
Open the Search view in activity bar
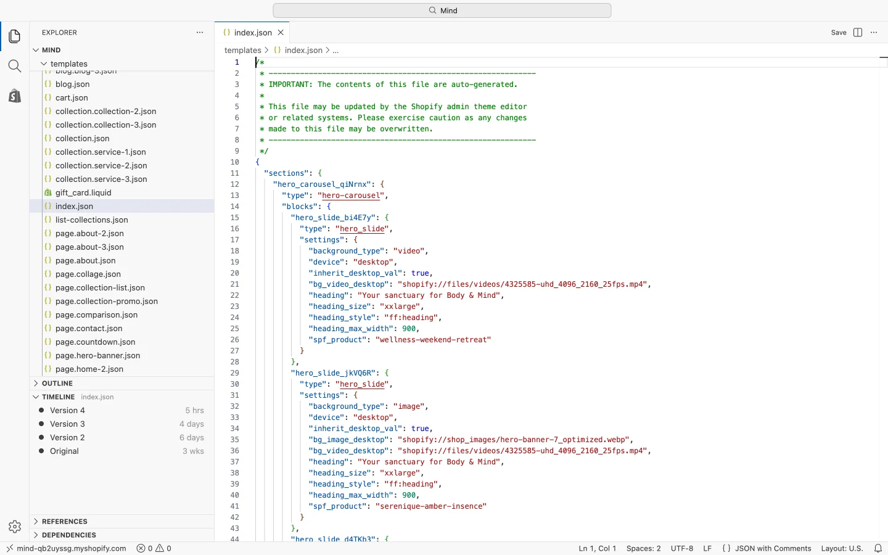tap(15, 66)
